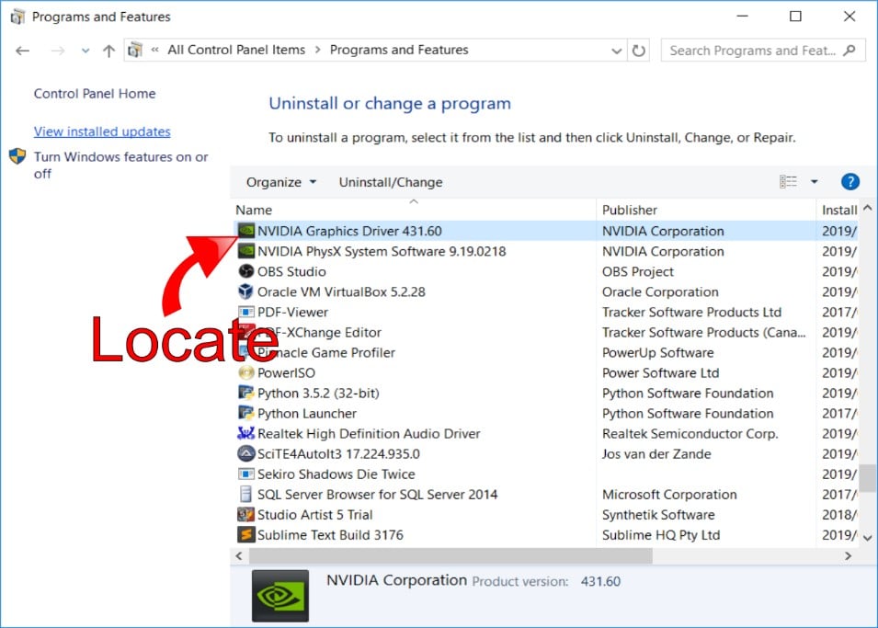The width and height of the screenshot is (878, 628).
Task: Go up one folder level arrow
Action: pos(108,51)
